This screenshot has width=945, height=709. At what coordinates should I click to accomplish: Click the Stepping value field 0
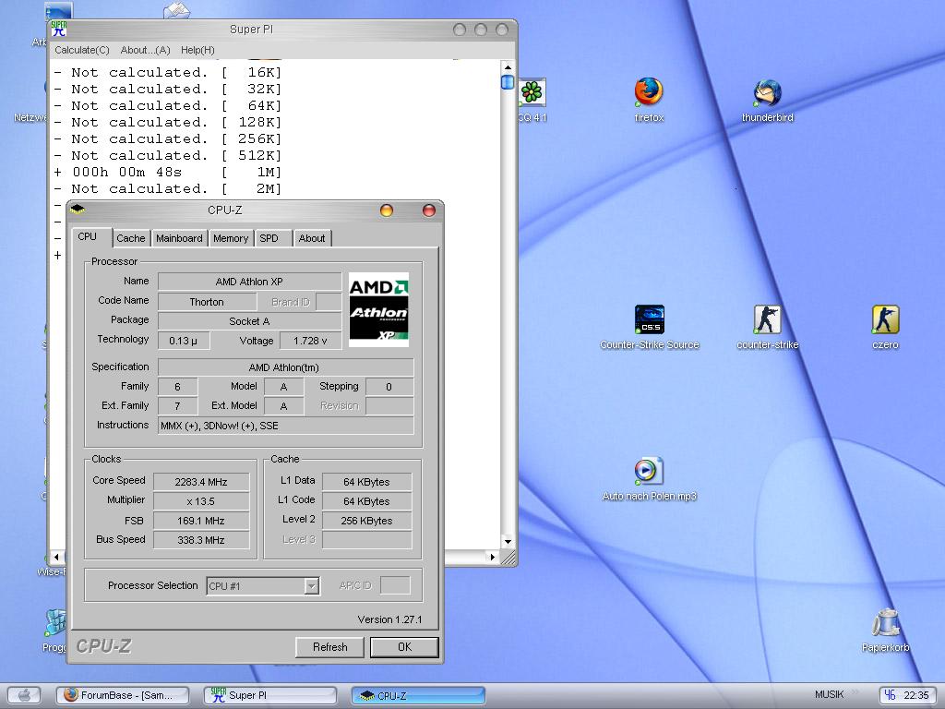[389, 387]
